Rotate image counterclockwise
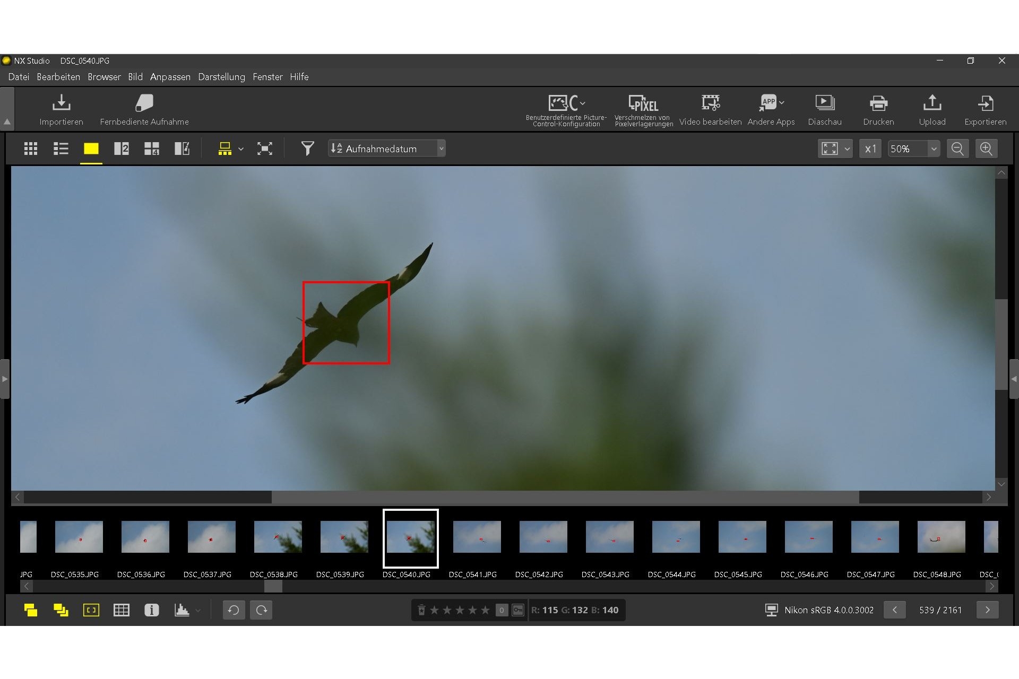This screenshot has height=679, width=1019. [234, 610]
